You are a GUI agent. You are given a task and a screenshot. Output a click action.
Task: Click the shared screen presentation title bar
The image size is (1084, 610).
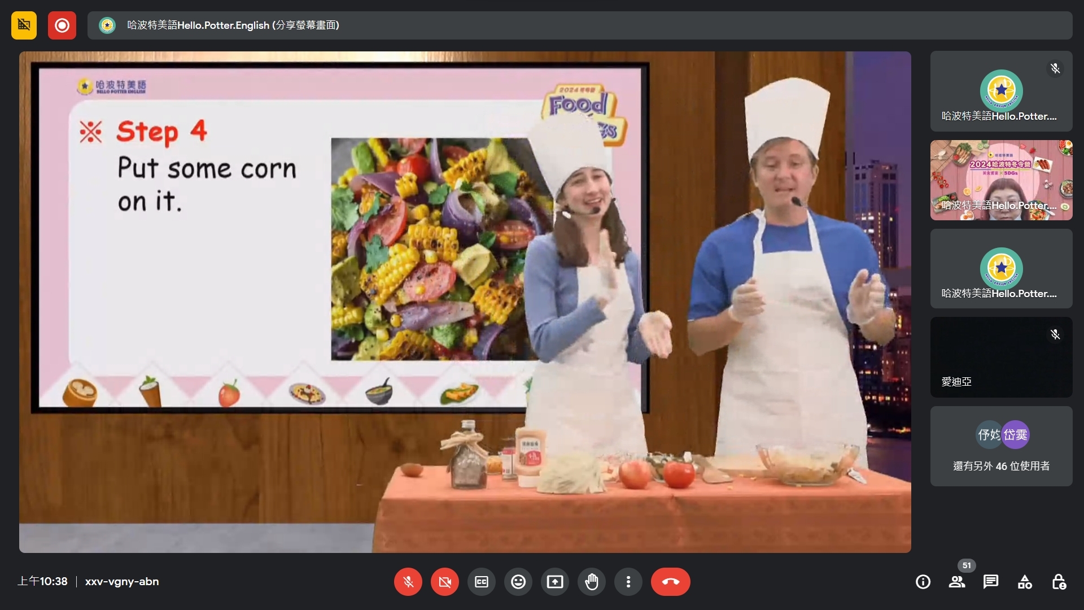point(580,25)
